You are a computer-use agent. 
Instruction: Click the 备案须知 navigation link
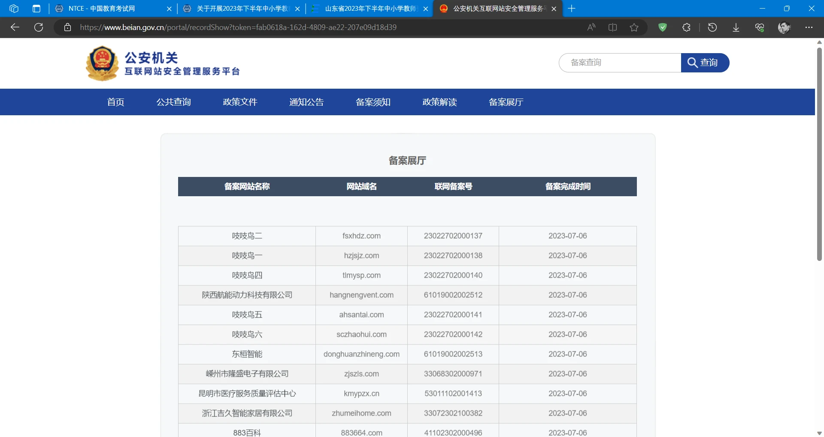point(373,102)
